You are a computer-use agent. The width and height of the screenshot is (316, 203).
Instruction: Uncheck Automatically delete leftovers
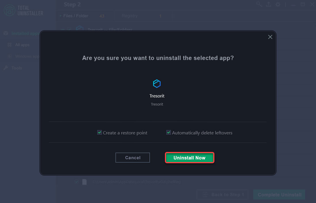(x=168, y=133)
